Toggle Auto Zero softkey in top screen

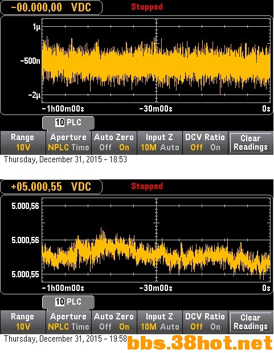(x=114, y=142)
